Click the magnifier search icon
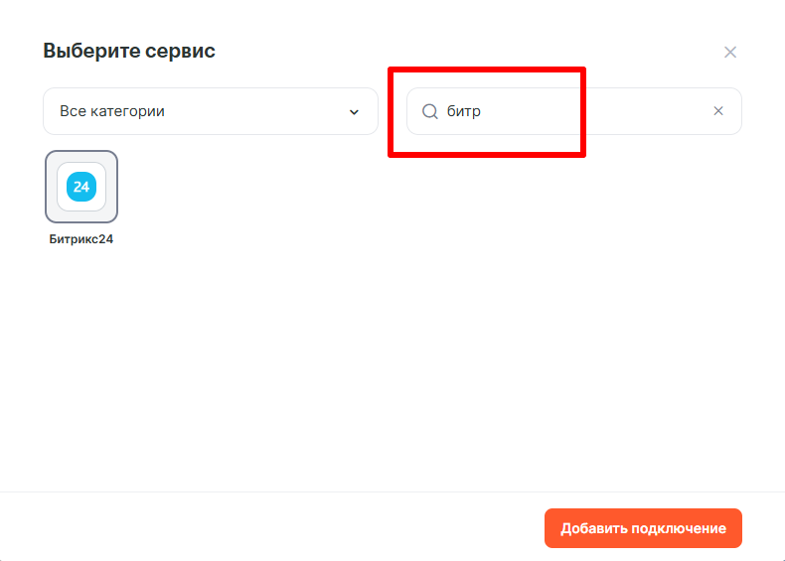 430,111
